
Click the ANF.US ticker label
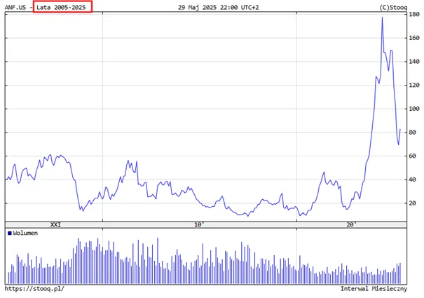[x=15, y=7]
